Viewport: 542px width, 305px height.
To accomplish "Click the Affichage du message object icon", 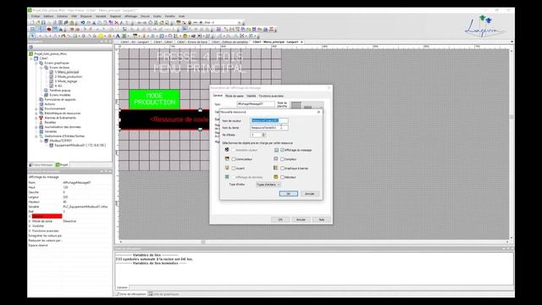I will coord(276,150).
